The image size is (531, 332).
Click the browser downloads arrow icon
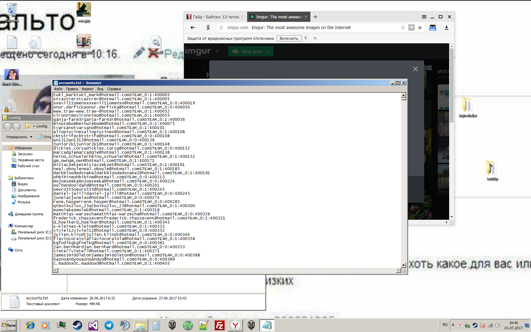click(447, 28)
